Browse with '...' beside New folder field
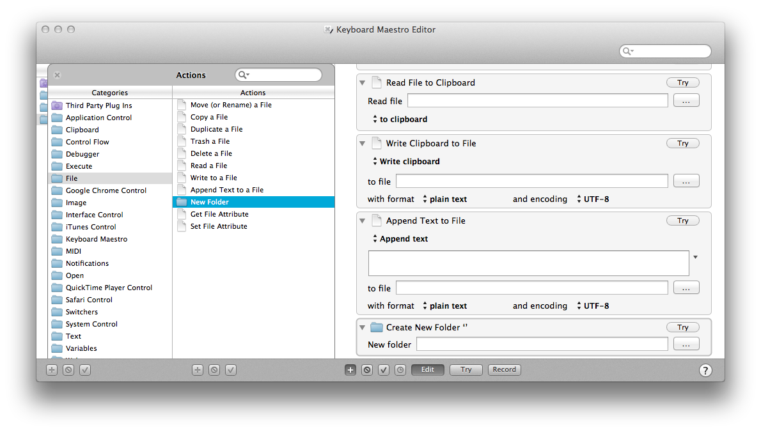 [686, 344]
